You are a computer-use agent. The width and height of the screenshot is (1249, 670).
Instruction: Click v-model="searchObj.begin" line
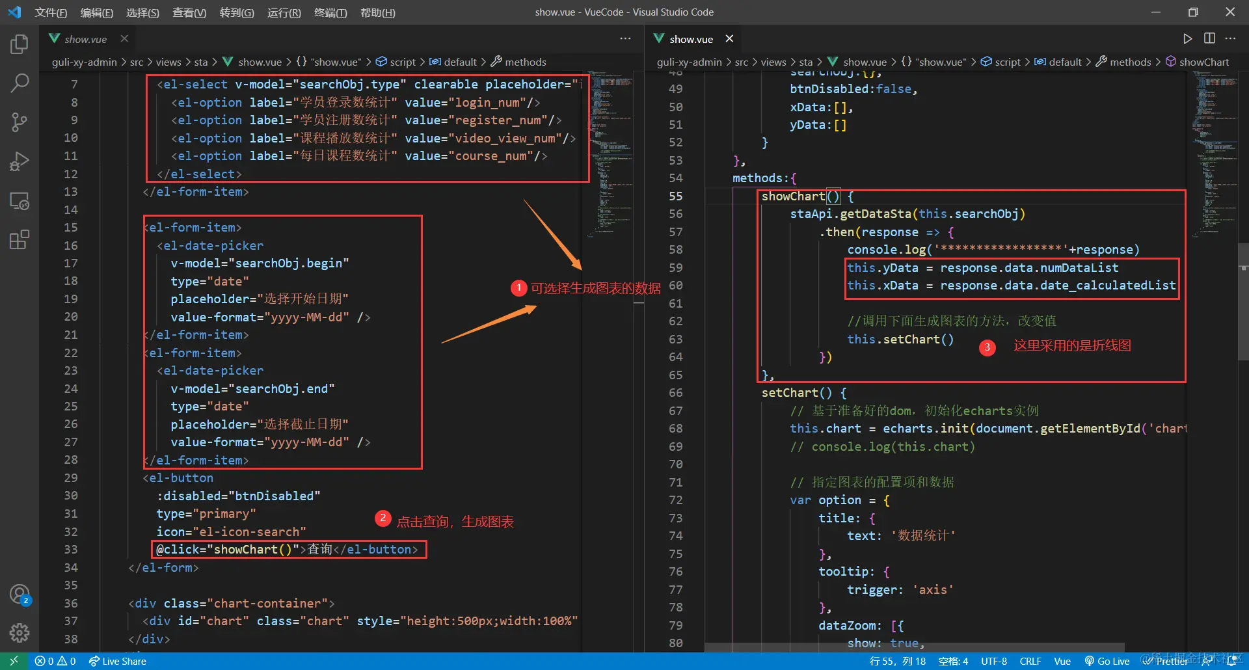[260, 263]
